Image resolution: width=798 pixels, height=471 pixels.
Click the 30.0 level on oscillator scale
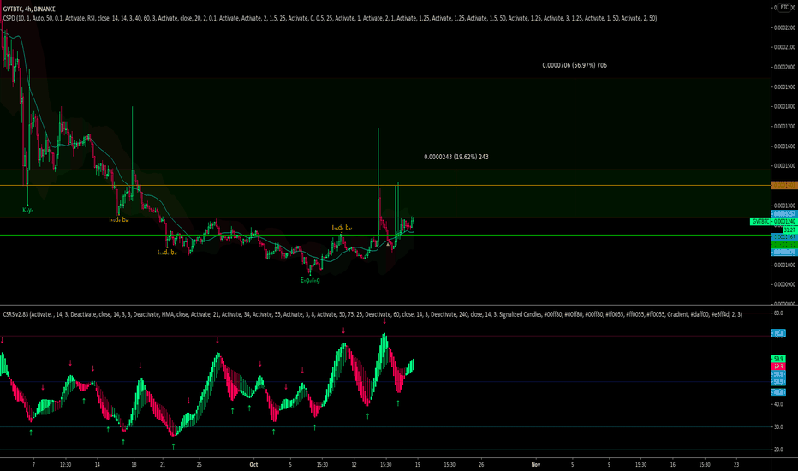[778, 427]
